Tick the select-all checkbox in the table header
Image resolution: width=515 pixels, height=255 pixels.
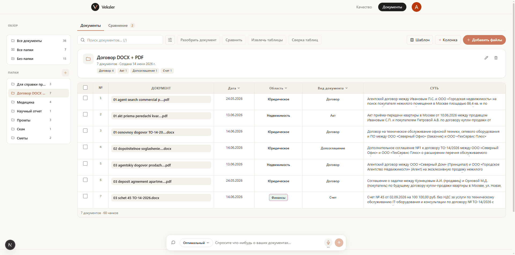point(85,87)
